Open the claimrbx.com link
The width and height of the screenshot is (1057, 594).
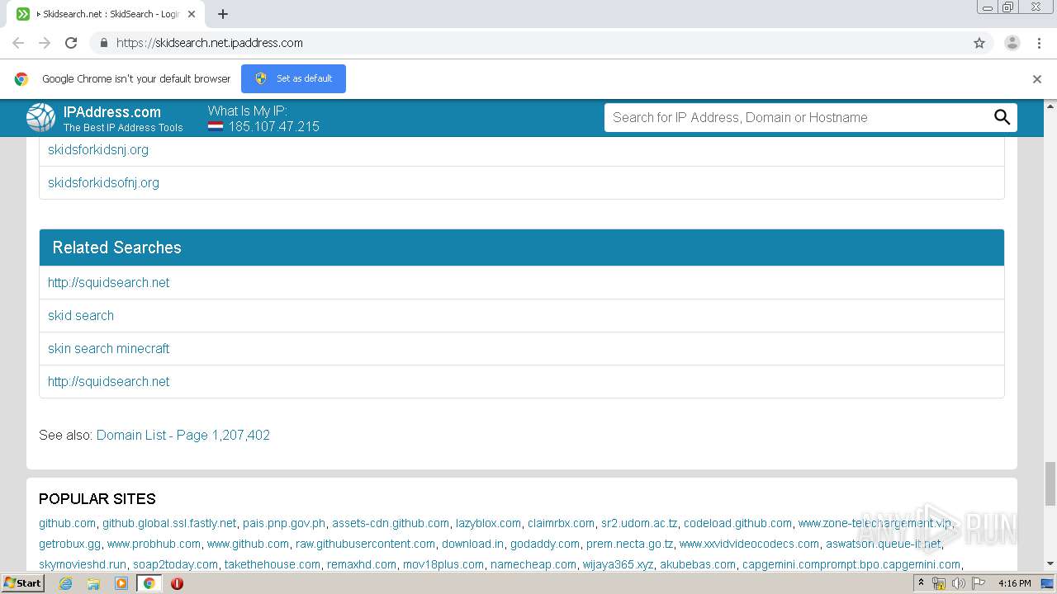pyautogui.click(x=561, y=523)
